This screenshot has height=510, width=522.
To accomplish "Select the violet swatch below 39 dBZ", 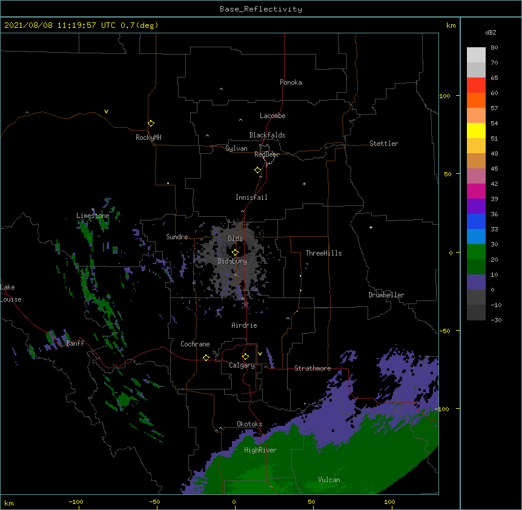I will click(x=476, y=207).
